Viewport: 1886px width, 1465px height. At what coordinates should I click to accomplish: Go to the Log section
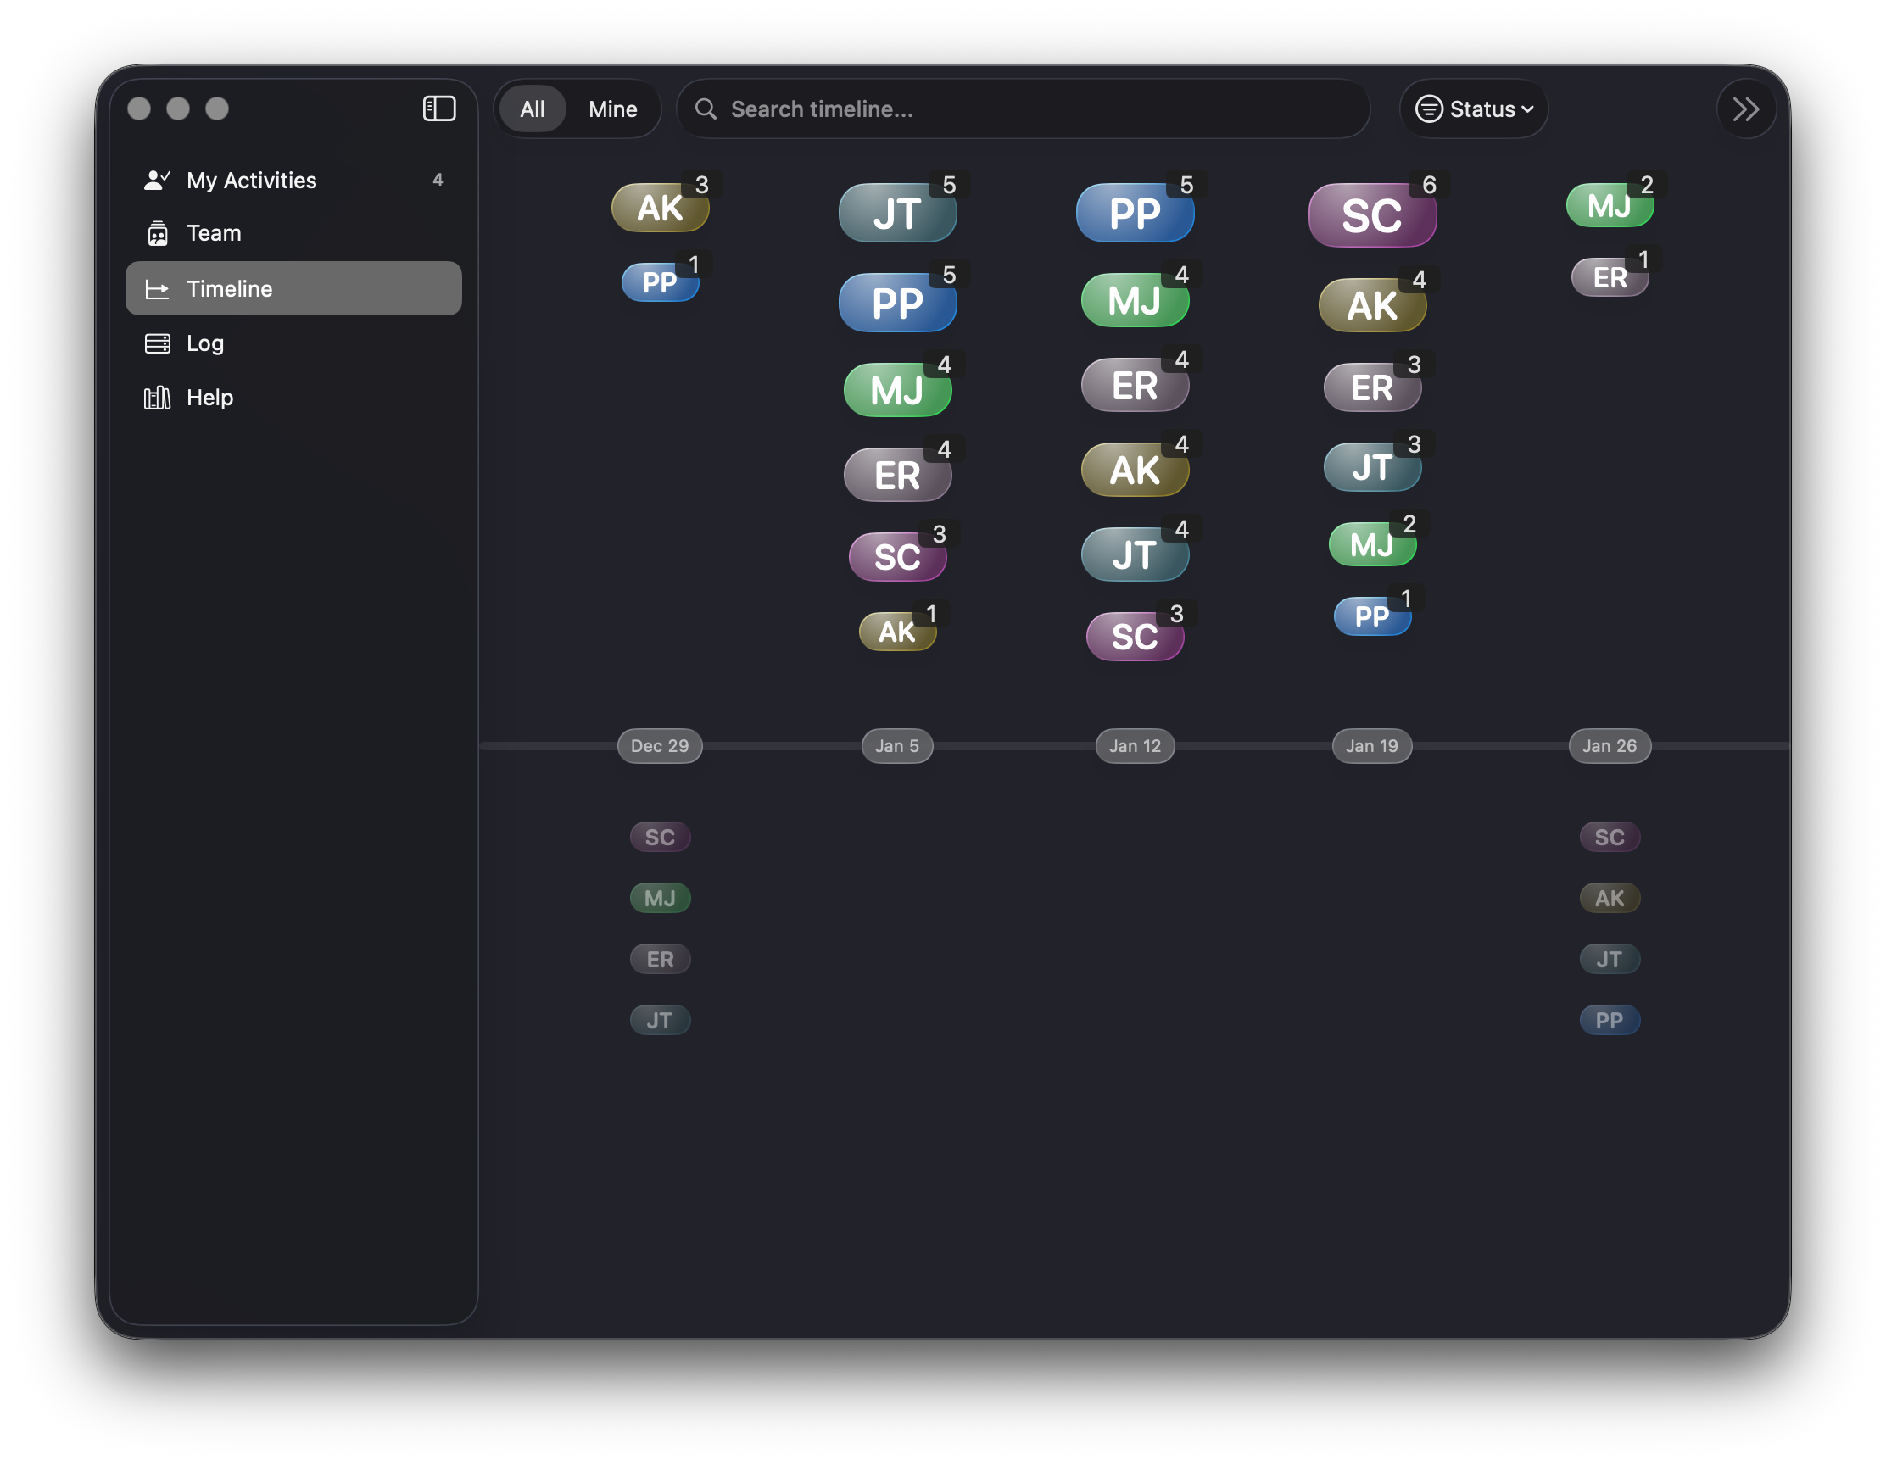click(204, 343)
